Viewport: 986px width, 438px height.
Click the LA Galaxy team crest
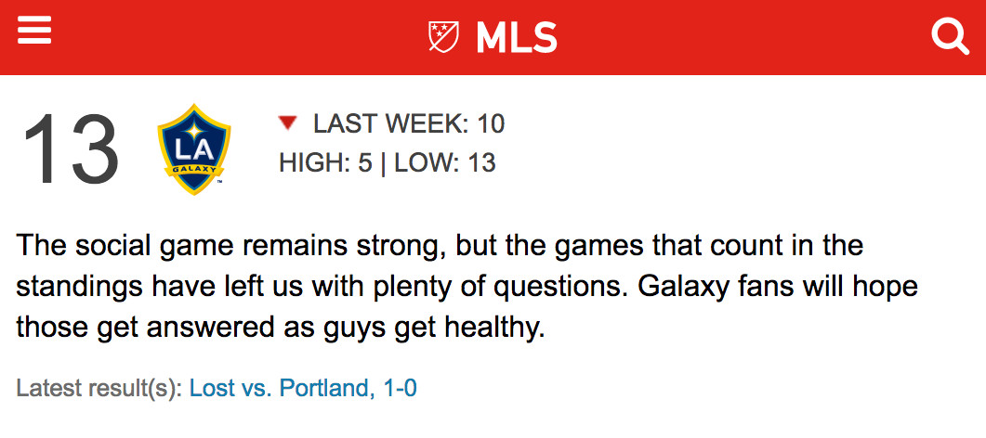194,148
